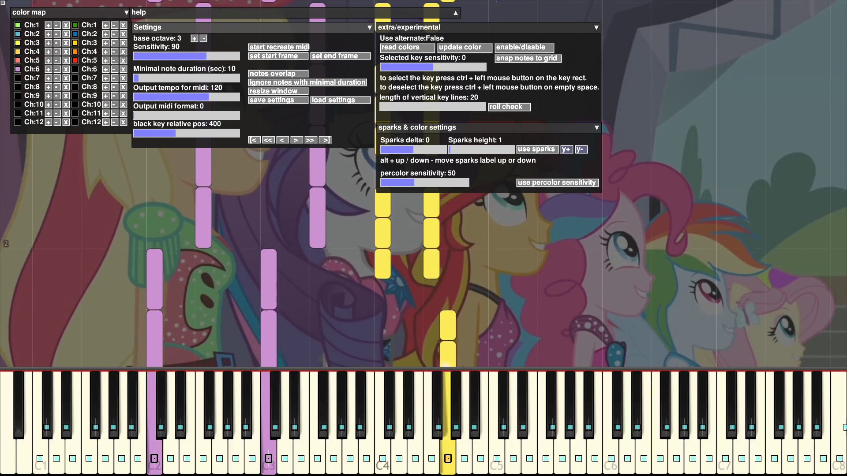Collapse the Settings panel arrow
The height and width of the screenshot is (476, 847).
click(x=370, y=27)
